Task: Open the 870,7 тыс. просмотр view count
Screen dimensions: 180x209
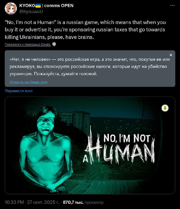Action: point(83,202)
